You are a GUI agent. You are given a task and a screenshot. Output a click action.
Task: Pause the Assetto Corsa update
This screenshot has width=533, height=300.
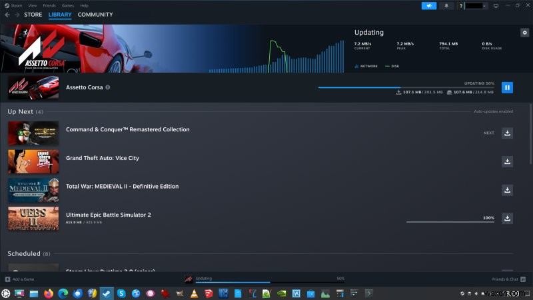pos(507,87)
